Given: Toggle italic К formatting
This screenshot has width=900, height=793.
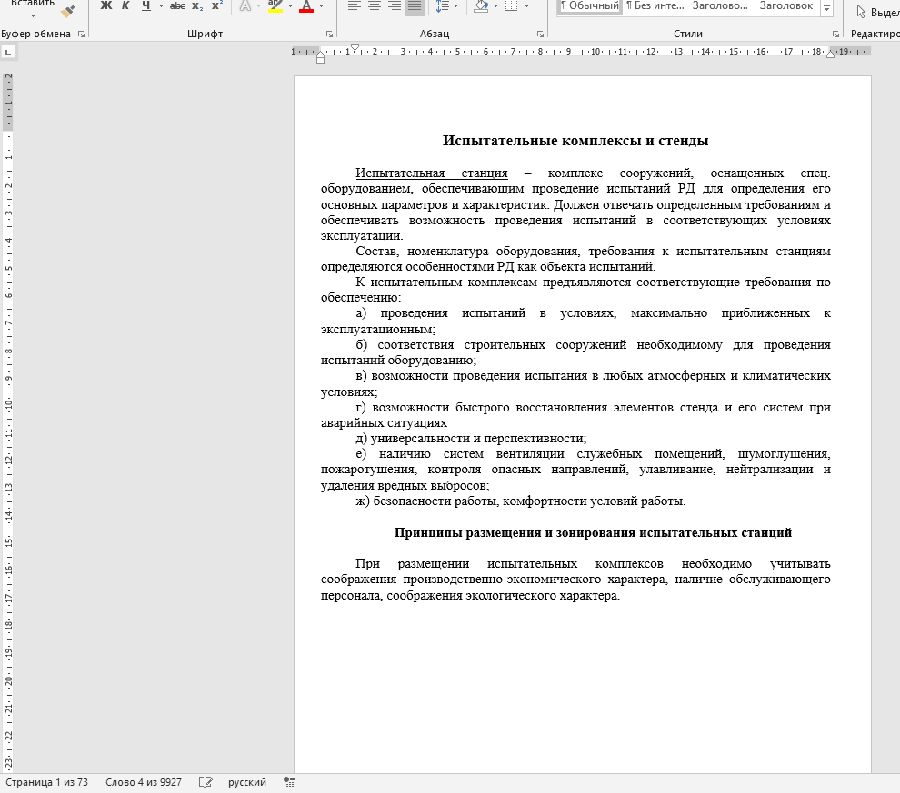Looking at the screenshot, I should pyautogui.click(x=125, y=6).
